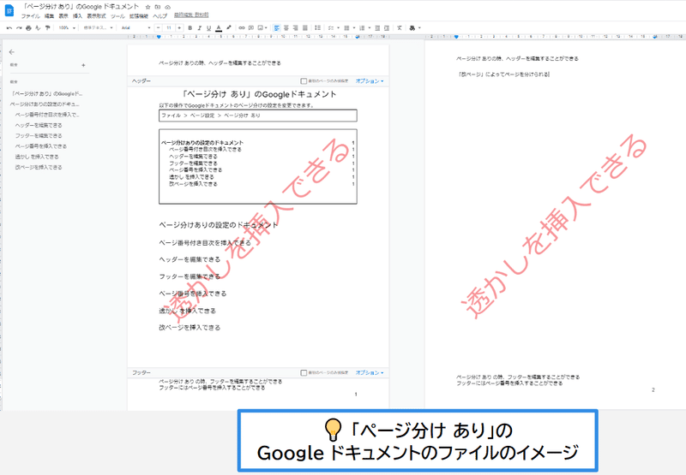Select the Paint format tool
The height and width of the screenshot is (475, 686).
pyautogui.click(x=47, y=28)
